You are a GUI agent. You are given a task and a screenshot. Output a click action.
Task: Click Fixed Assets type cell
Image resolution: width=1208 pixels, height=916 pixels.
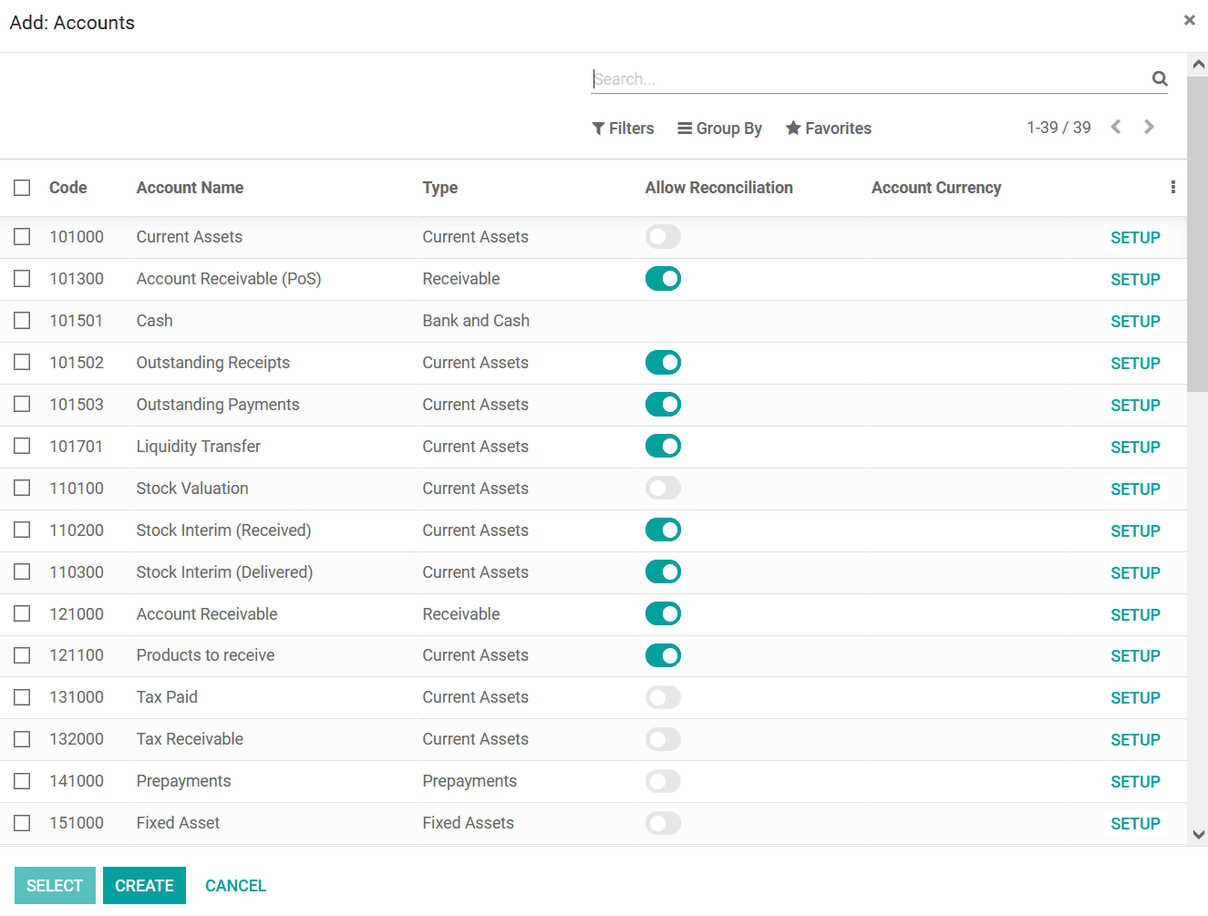pyautogui.click(x=468, y=823)
